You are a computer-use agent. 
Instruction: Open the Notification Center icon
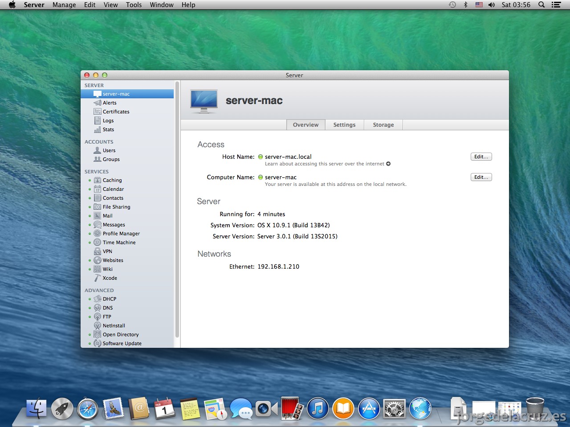pos(556,5)
